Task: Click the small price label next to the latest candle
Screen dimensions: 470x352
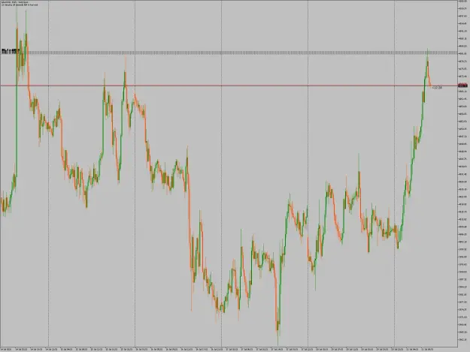Action: pos(438,88)
